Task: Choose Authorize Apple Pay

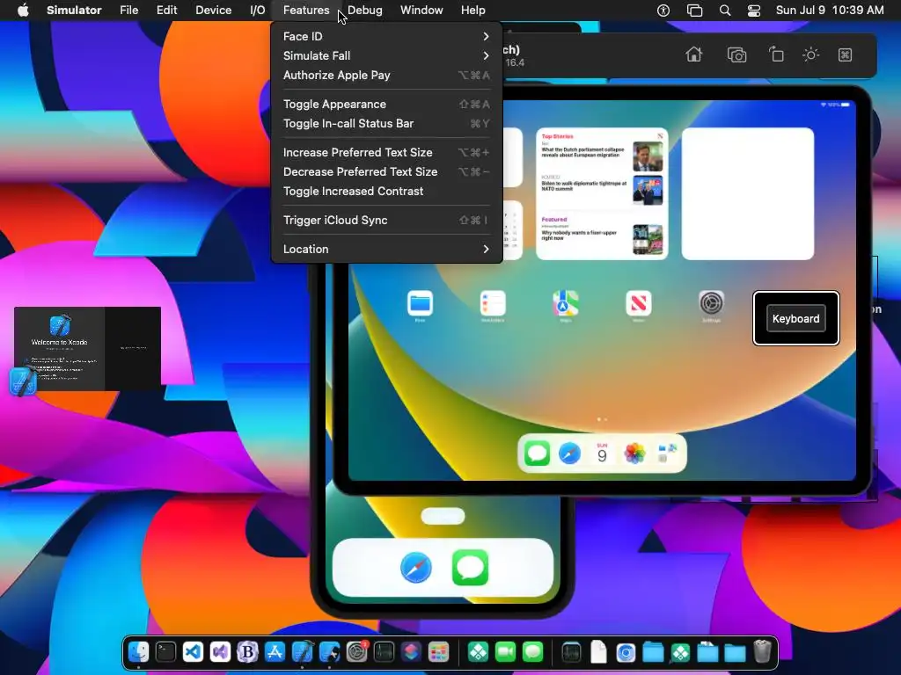Action: tap(386, 76)
